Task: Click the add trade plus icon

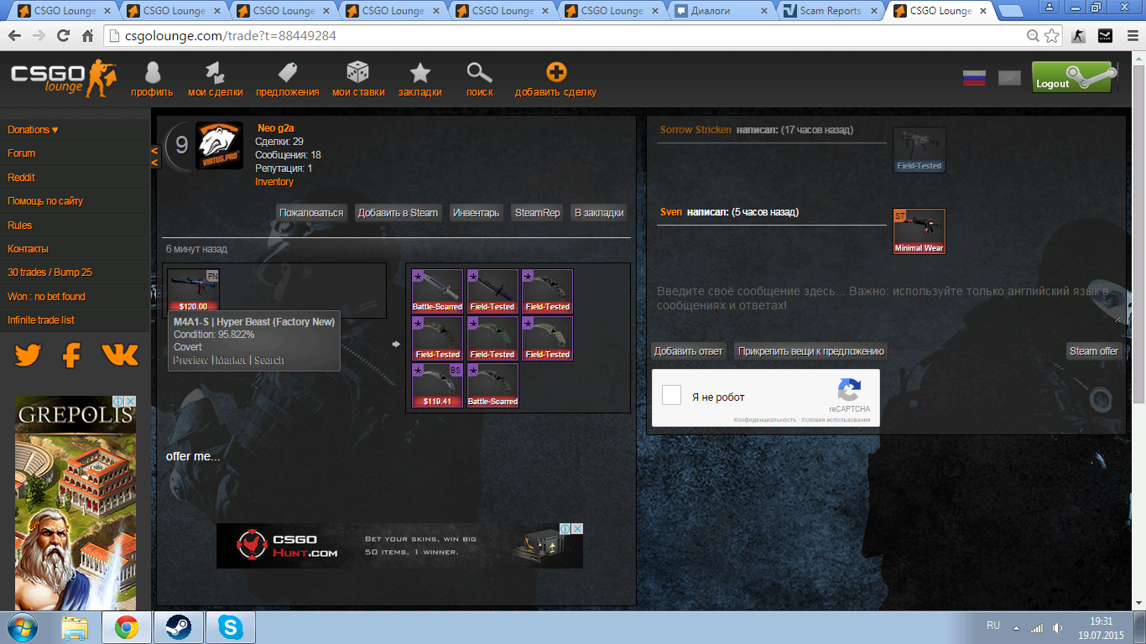Action: 555,74
